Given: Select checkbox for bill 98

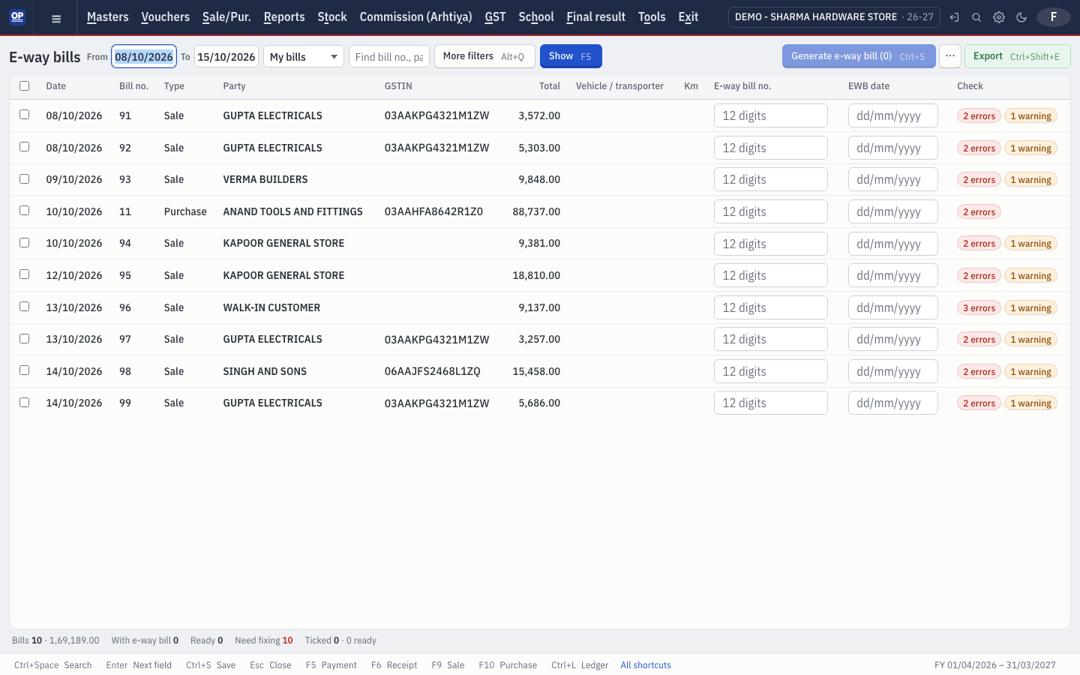Looking at the screenshot, I should click(x=25, y=370).
